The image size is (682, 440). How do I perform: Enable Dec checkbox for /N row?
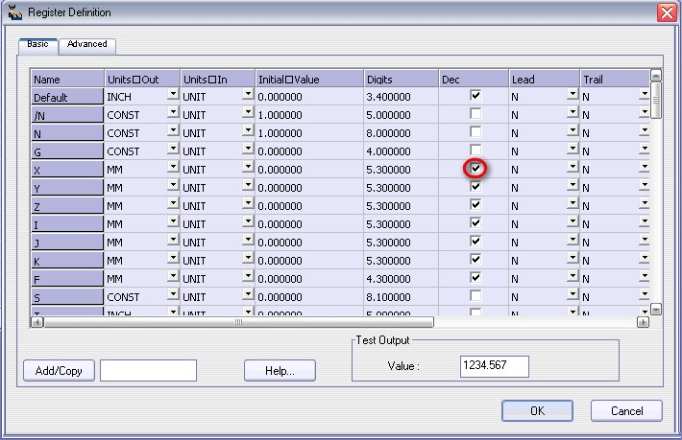[x=475, y=113]
